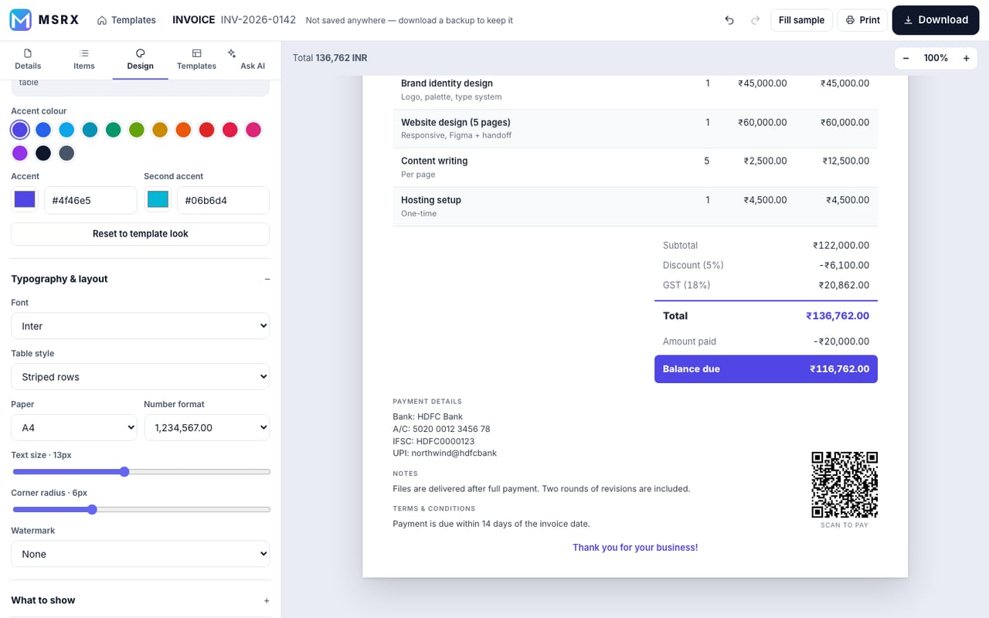Open the Font dropdown
This screenshot has width=989, height=618.
pos(141,326)
